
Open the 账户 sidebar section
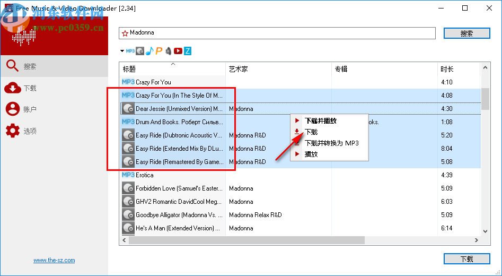(x=55, y=109)
